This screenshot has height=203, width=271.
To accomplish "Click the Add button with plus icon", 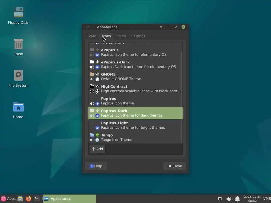I will (97, 149).
